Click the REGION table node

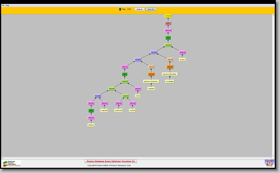91,125
